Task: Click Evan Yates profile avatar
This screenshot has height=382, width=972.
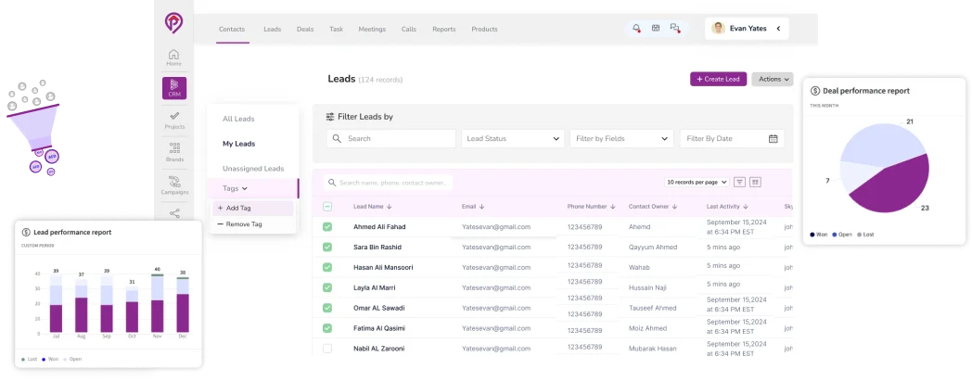Action: click(x=719, y=29)
